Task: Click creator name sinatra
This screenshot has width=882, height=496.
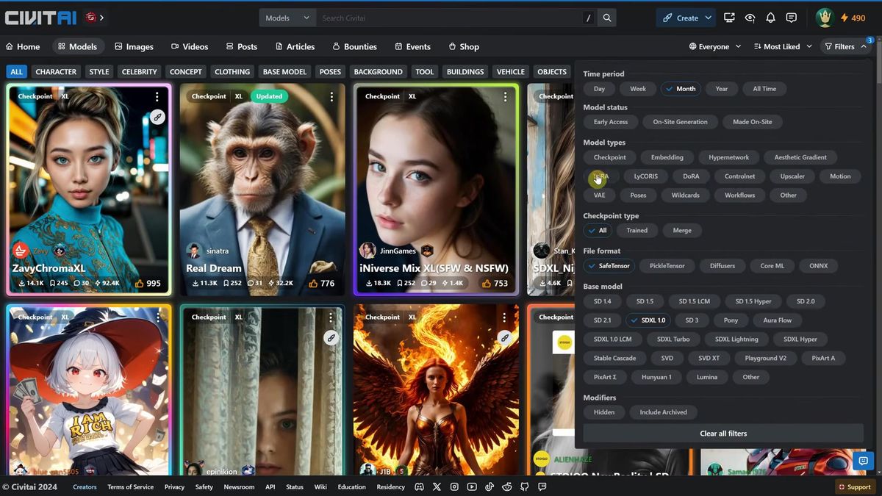Action: 218,251
